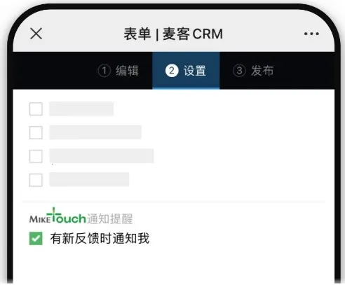
Task: Open the three-dot more options menu
Action: tap(311, 34)
